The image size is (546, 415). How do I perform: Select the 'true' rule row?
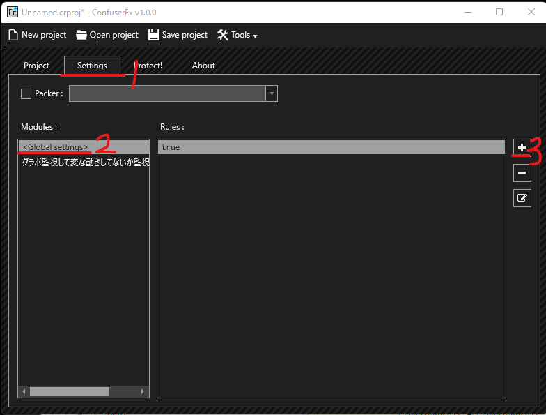(331, 147)
